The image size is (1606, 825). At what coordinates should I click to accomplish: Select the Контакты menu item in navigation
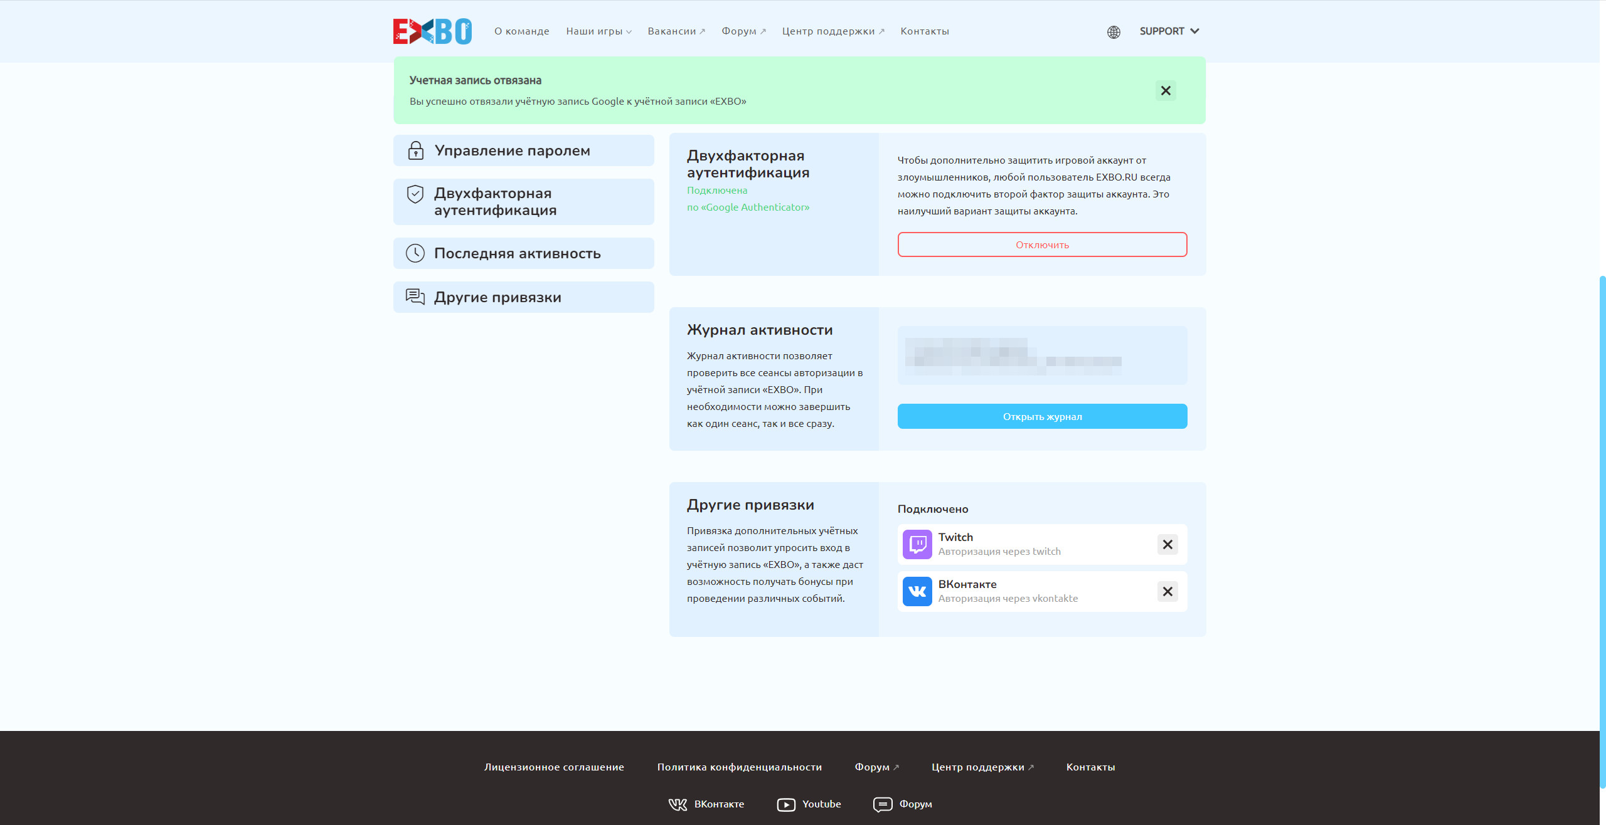[x=924, y=31]
